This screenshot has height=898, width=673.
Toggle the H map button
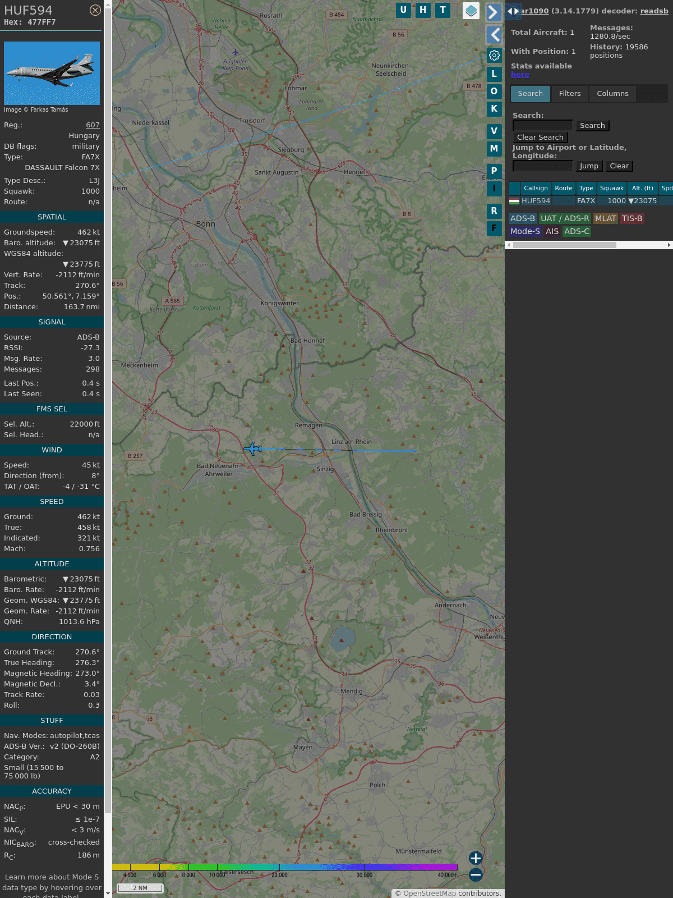coord(423,10)
